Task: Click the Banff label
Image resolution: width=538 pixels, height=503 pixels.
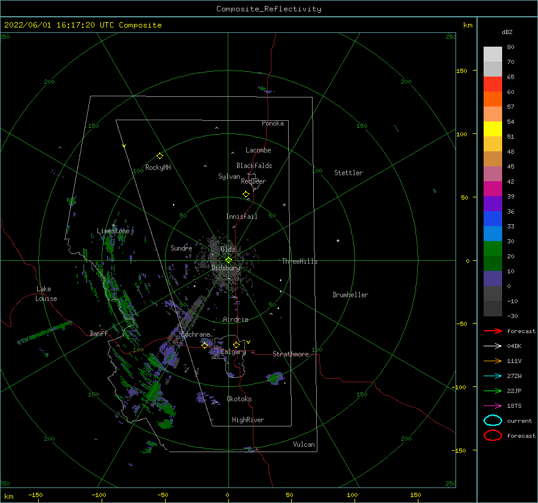Action: pos(99,333)
